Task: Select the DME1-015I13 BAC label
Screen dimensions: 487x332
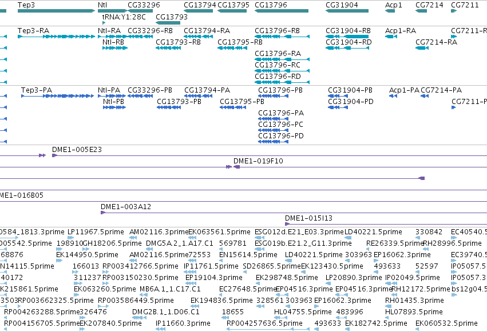Action: [x=308, y=218]
